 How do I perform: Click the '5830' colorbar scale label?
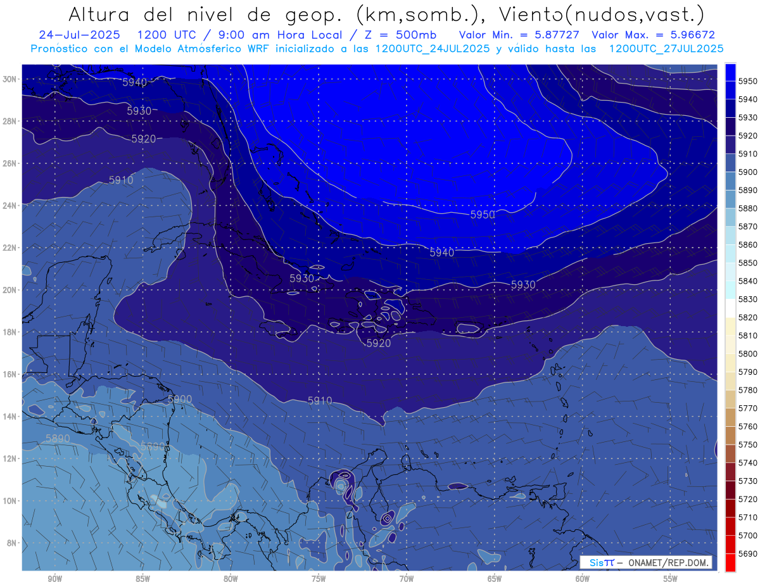click(x=747, y=299)
